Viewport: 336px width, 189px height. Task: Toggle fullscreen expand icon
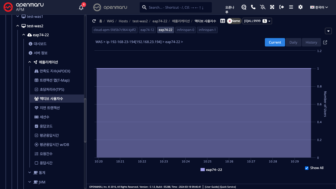(272, 7)
